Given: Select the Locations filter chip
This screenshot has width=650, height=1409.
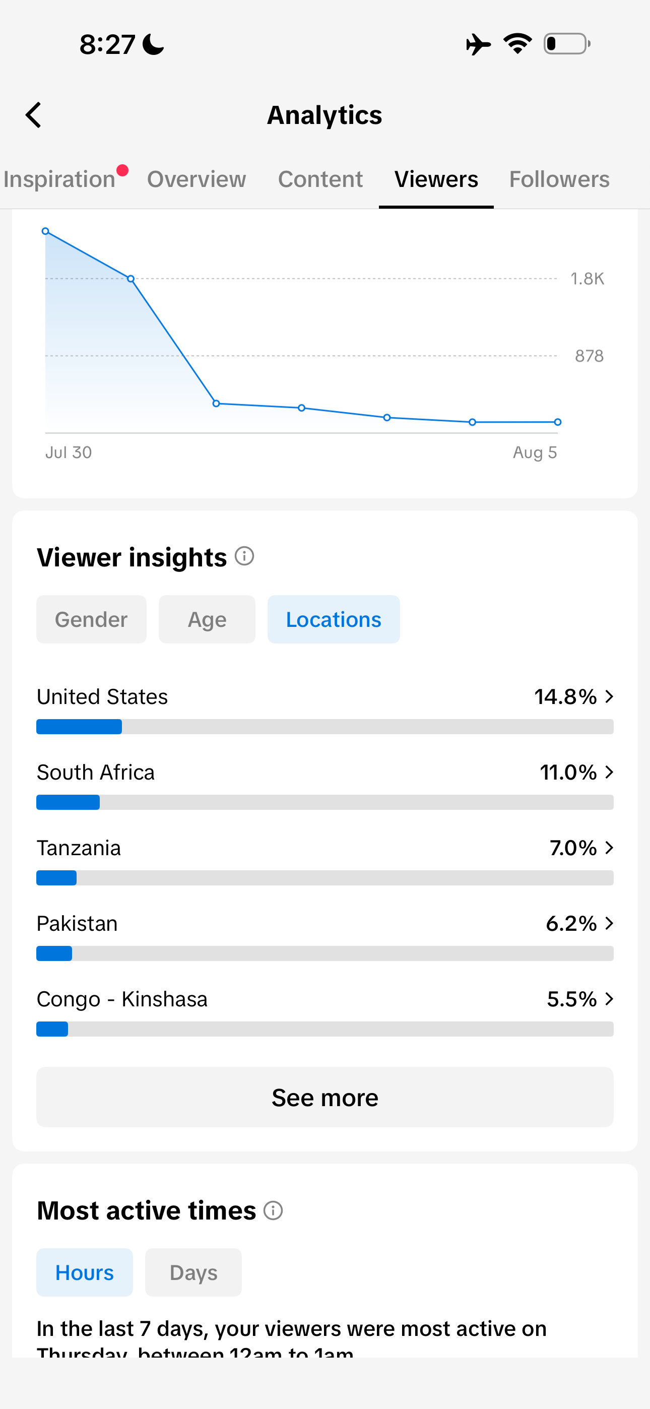Looking at the screenshot, I should tap(334, 619).
